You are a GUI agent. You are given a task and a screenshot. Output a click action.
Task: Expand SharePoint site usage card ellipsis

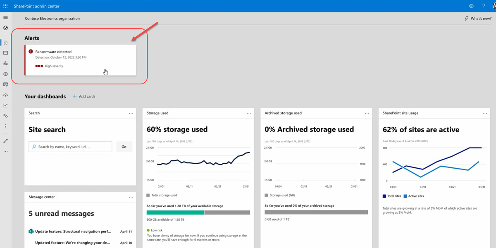click(485, 113)
